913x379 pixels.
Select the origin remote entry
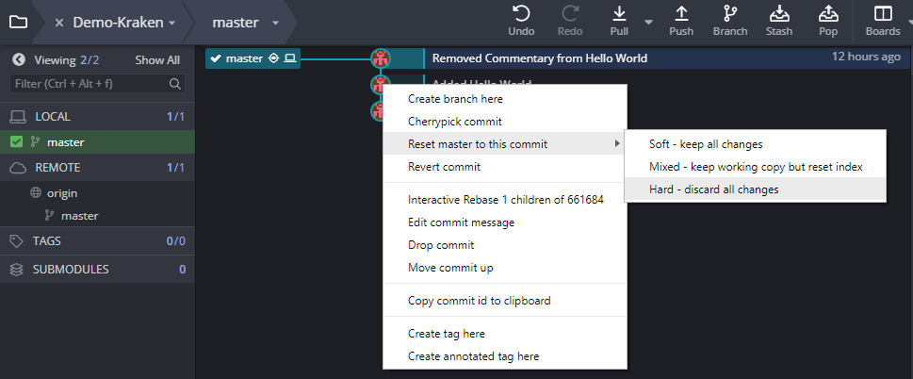click(62, 193)
